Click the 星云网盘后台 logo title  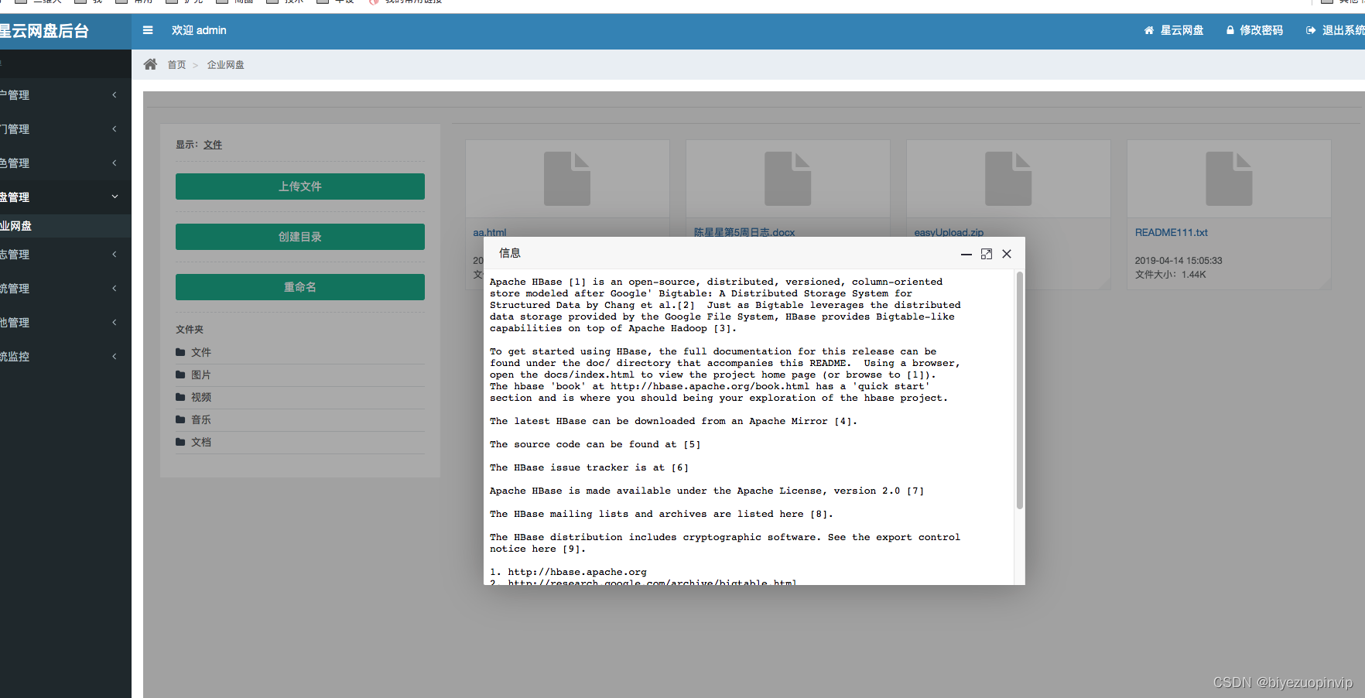(44, 31)
